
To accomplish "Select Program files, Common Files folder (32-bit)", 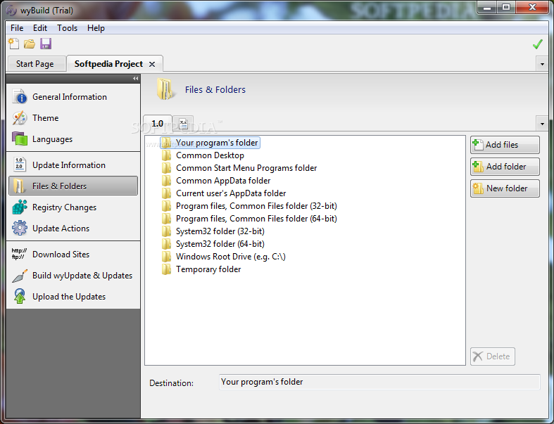I will pos(249,206).
